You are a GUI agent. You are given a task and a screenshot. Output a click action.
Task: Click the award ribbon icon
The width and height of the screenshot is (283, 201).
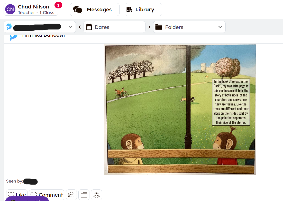[x=96, y=195]
